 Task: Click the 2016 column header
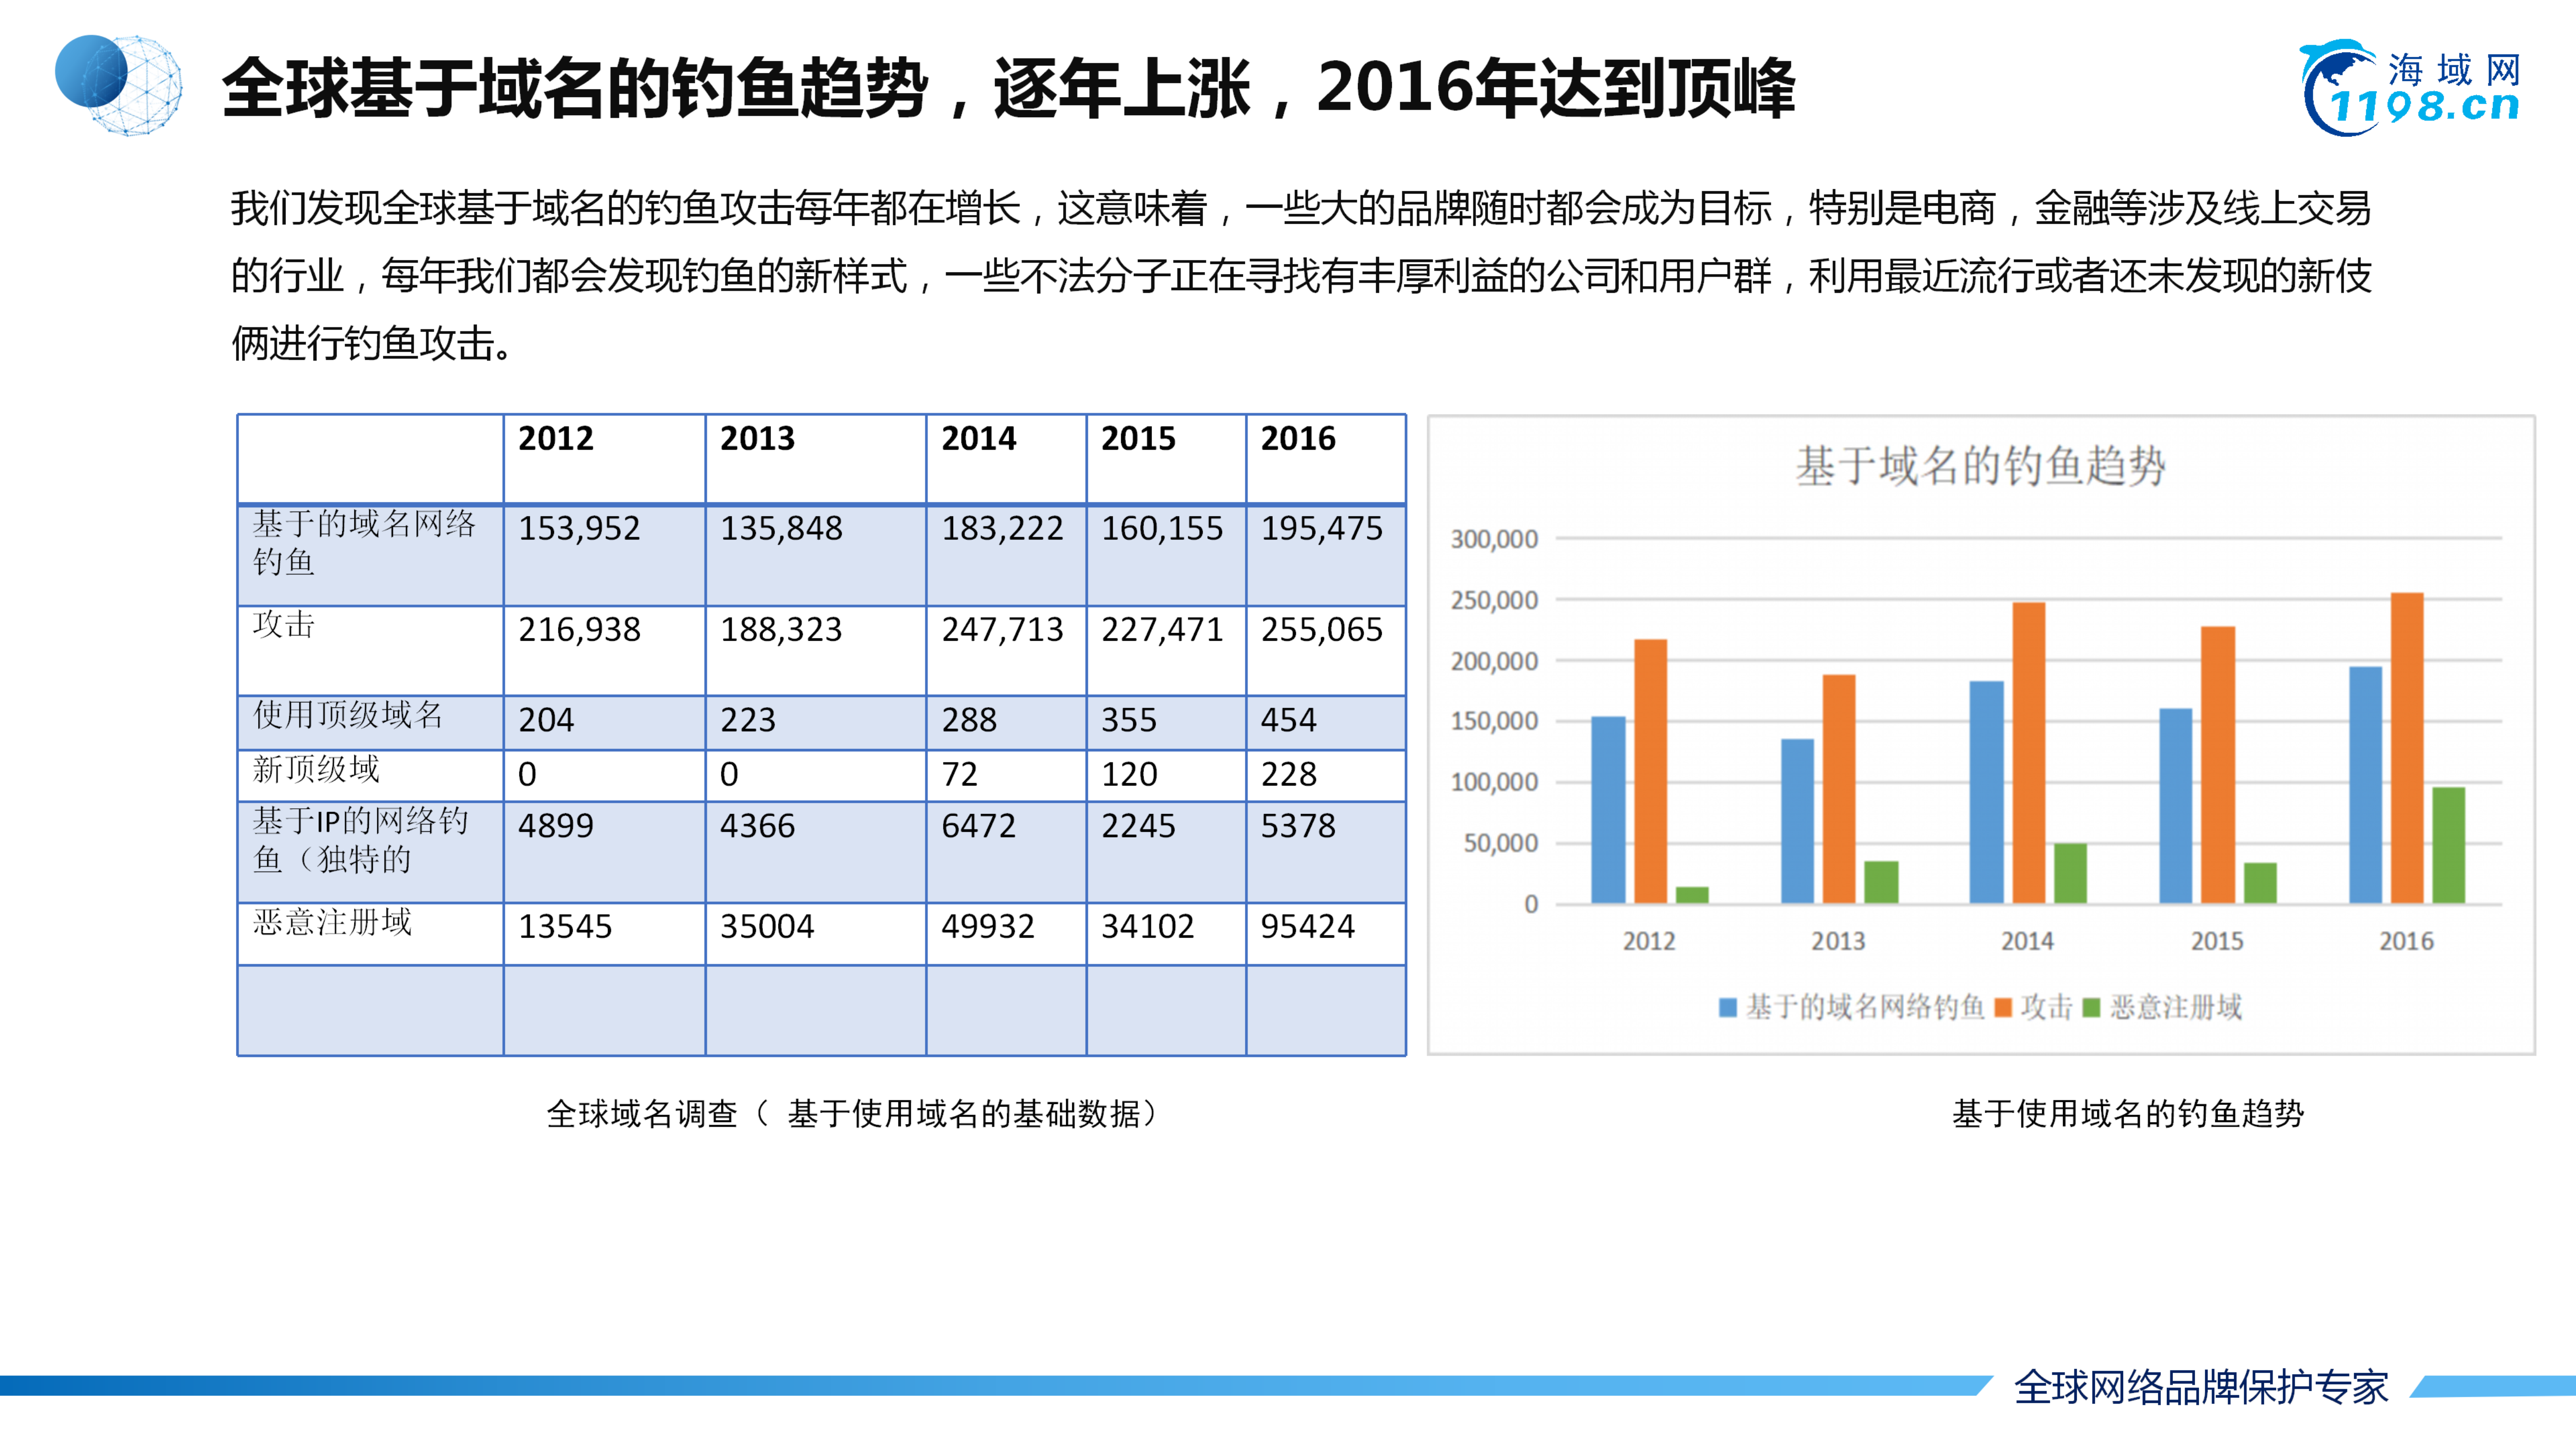tap(1298, 439)
